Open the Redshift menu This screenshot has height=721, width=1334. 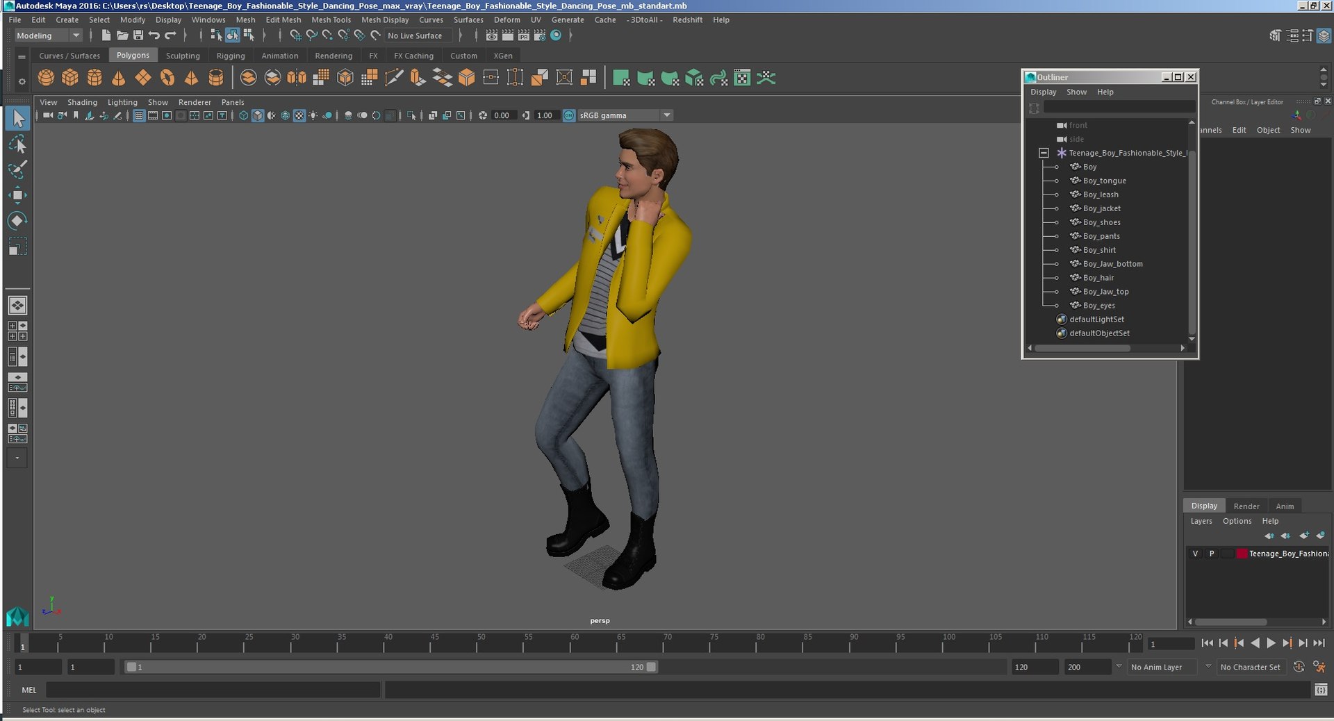point(687,19)
